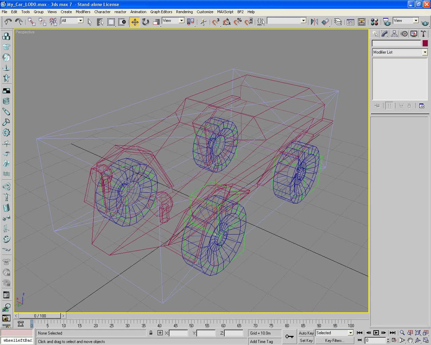431x345 pixels.
Task: Click the Mirror Selected Objects icon
Action: coord(314,22)
